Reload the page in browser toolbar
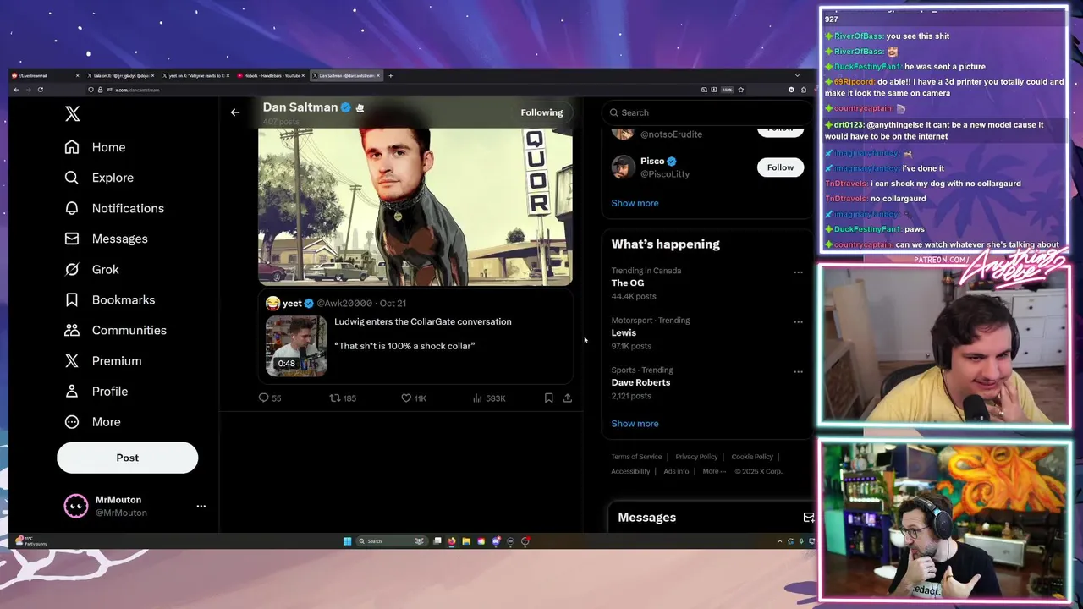 (40, 90)
